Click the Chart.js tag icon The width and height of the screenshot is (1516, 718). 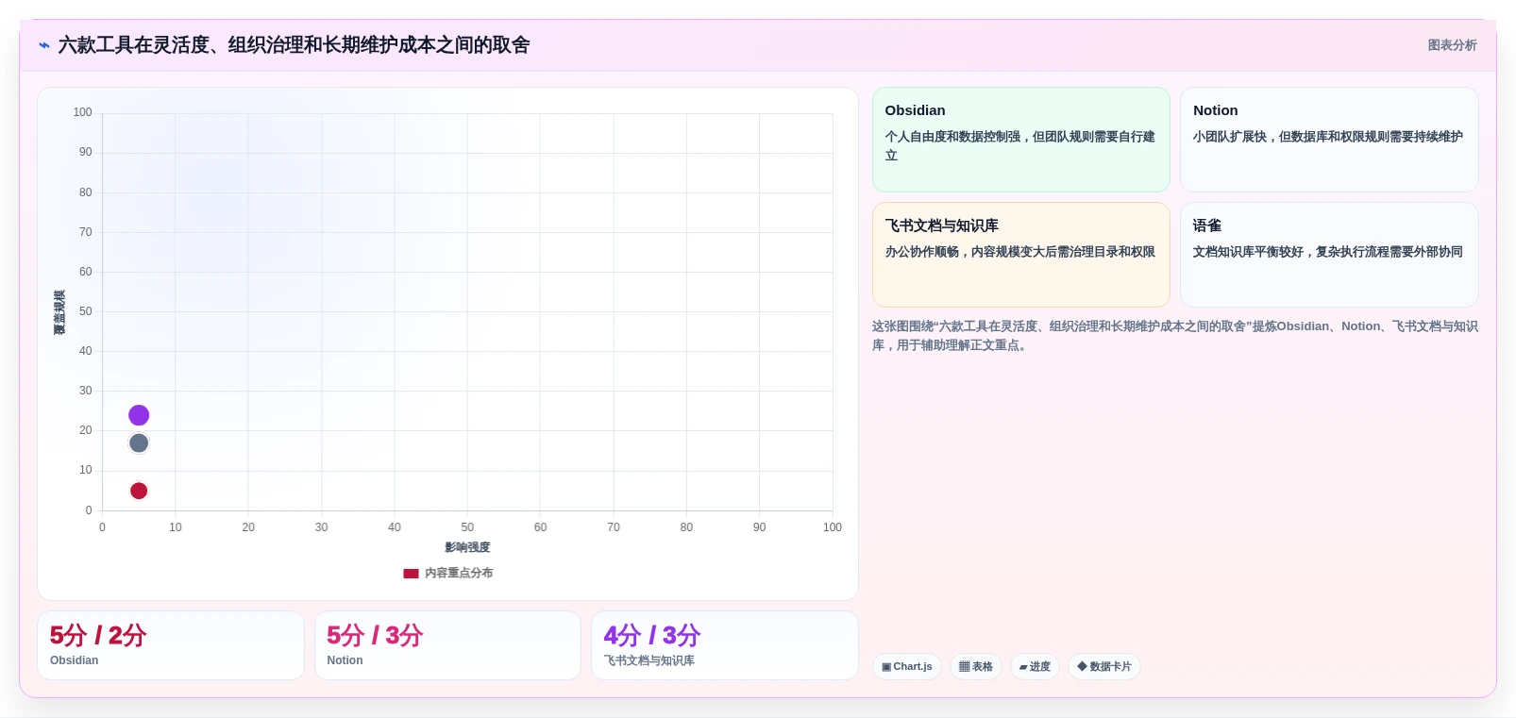tap(886, 667)
